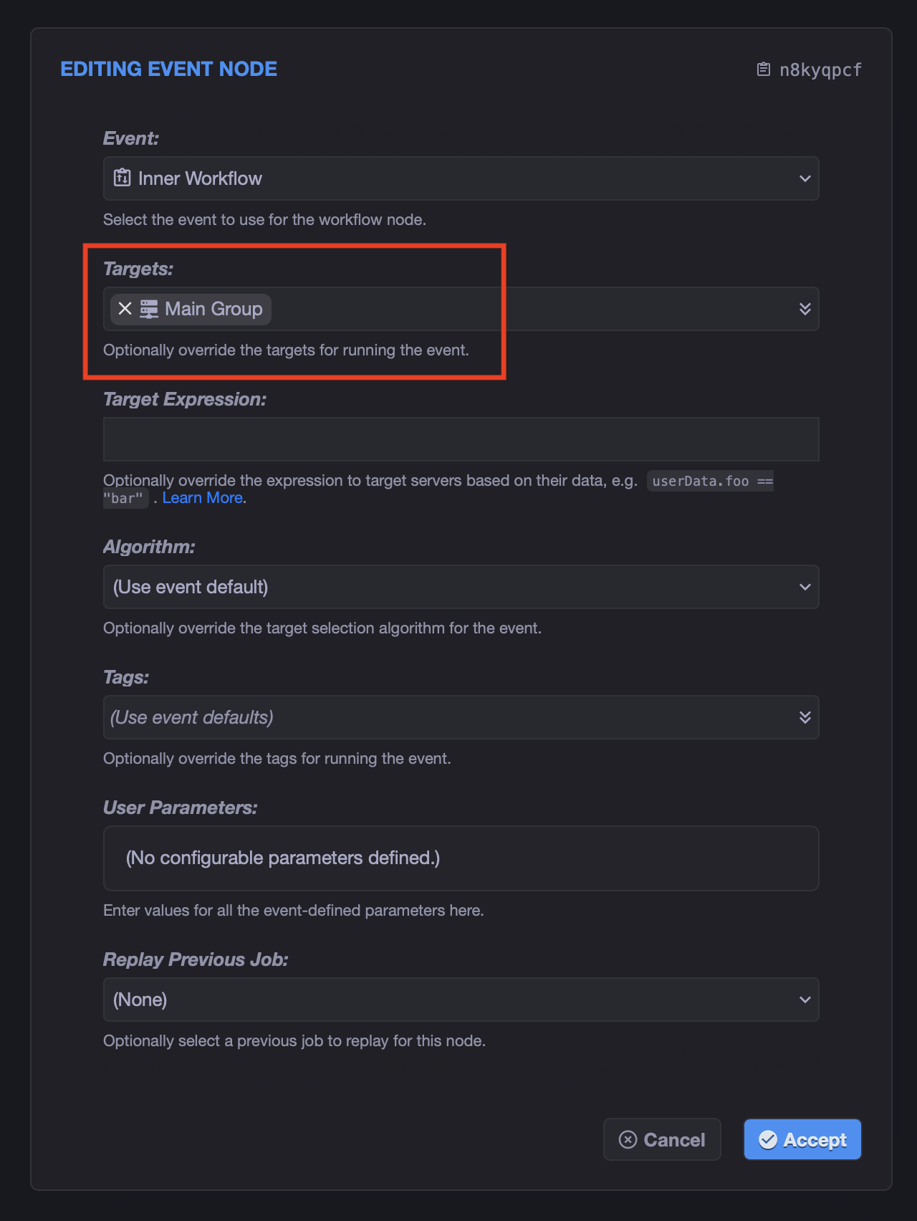This screenshot has height=1221, width=917.
Task: Remove Main Group target with X icon
Action: click(x=125, y=309)
